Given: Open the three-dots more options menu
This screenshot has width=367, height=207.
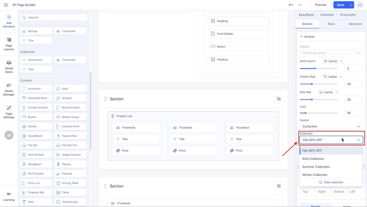Looking at the screenshot, I should coord(360,5).
